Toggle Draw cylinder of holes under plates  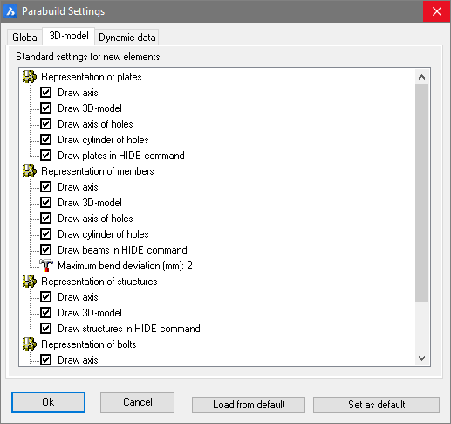[46, 140]
